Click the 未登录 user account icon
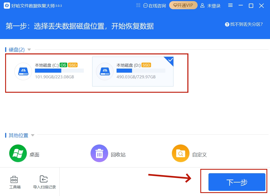Screen dimensions: 270x196 tap(202, 5)
